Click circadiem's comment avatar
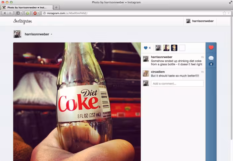This screenshot has height=161, width=233. (146, 73)
